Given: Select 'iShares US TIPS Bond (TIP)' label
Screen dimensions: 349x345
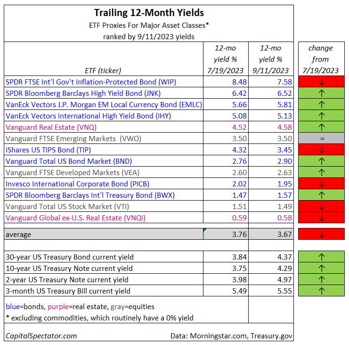Looking at the screenshot, I should click(x=49, y=150).
